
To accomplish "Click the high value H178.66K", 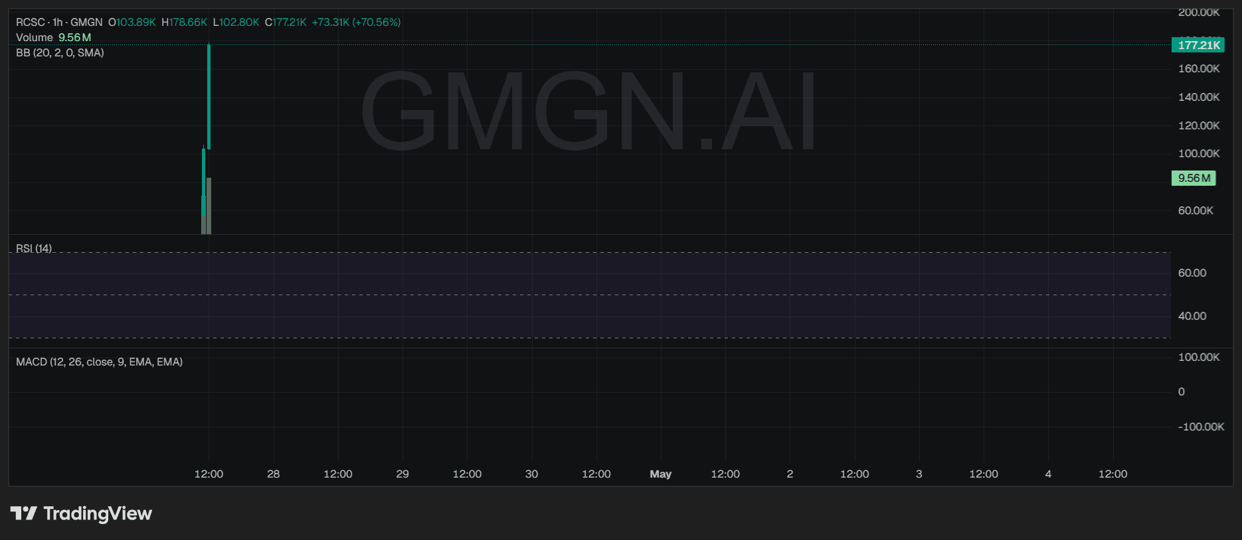I will point(185,22).
